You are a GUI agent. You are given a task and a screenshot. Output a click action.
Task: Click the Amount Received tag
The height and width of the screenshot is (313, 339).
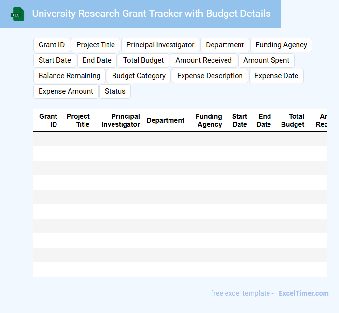[203, 60]
